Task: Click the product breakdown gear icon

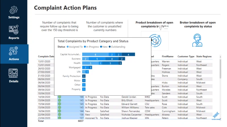Action: pos(155,40)
